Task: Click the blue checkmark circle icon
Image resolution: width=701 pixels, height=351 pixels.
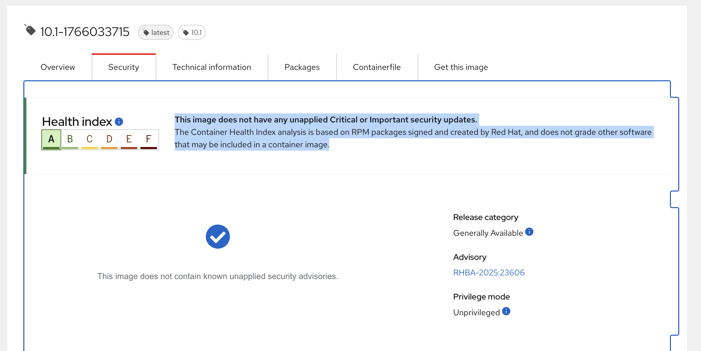Action: [218, 237]
